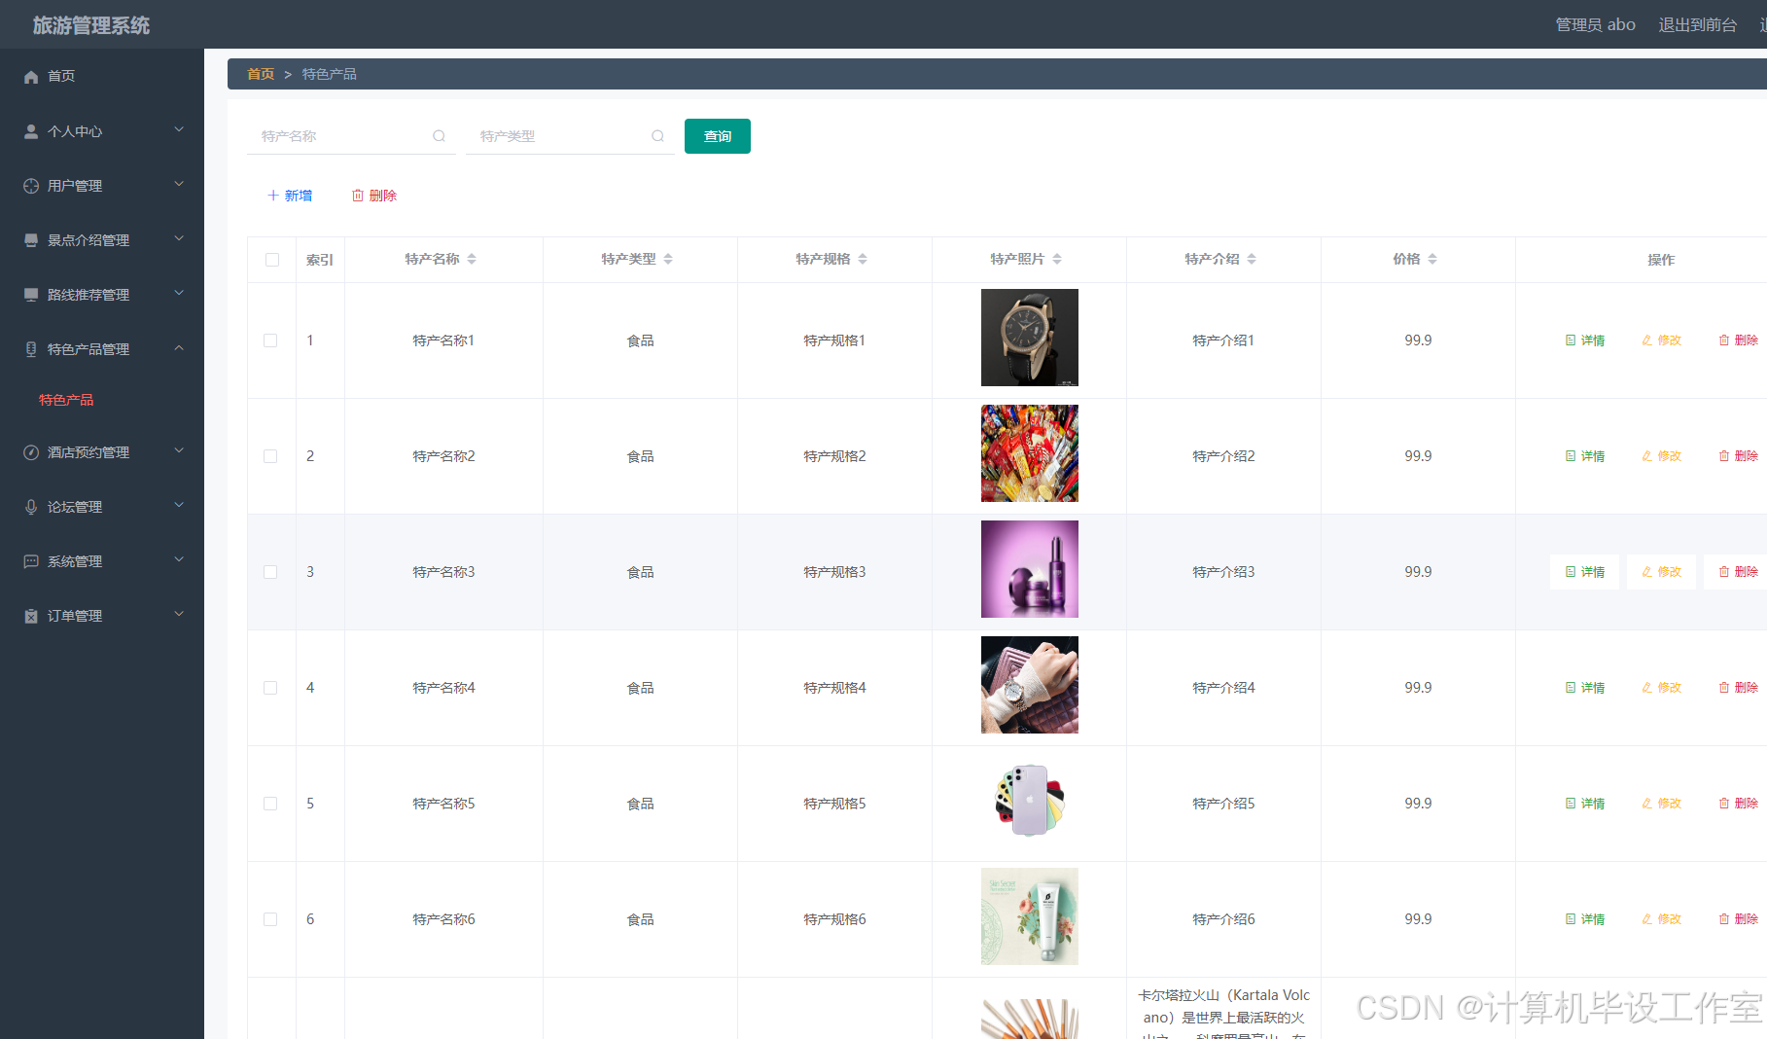Select the 特色产品 submenu item
This screenshot has height=1039, width=1767.
point(66,400)
